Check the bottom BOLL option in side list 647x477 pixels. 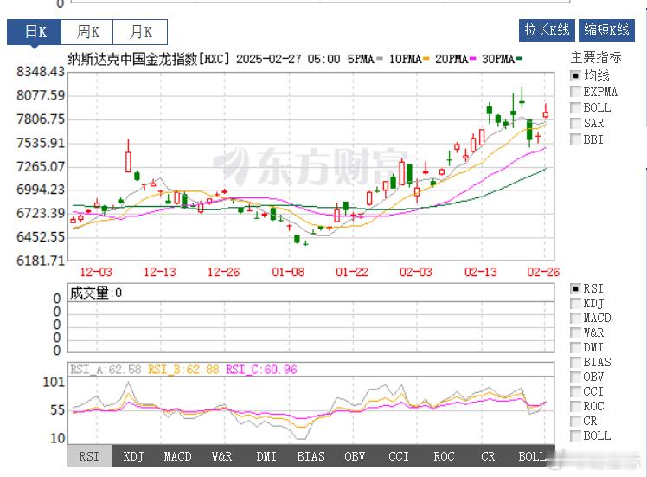pos(575,435)
